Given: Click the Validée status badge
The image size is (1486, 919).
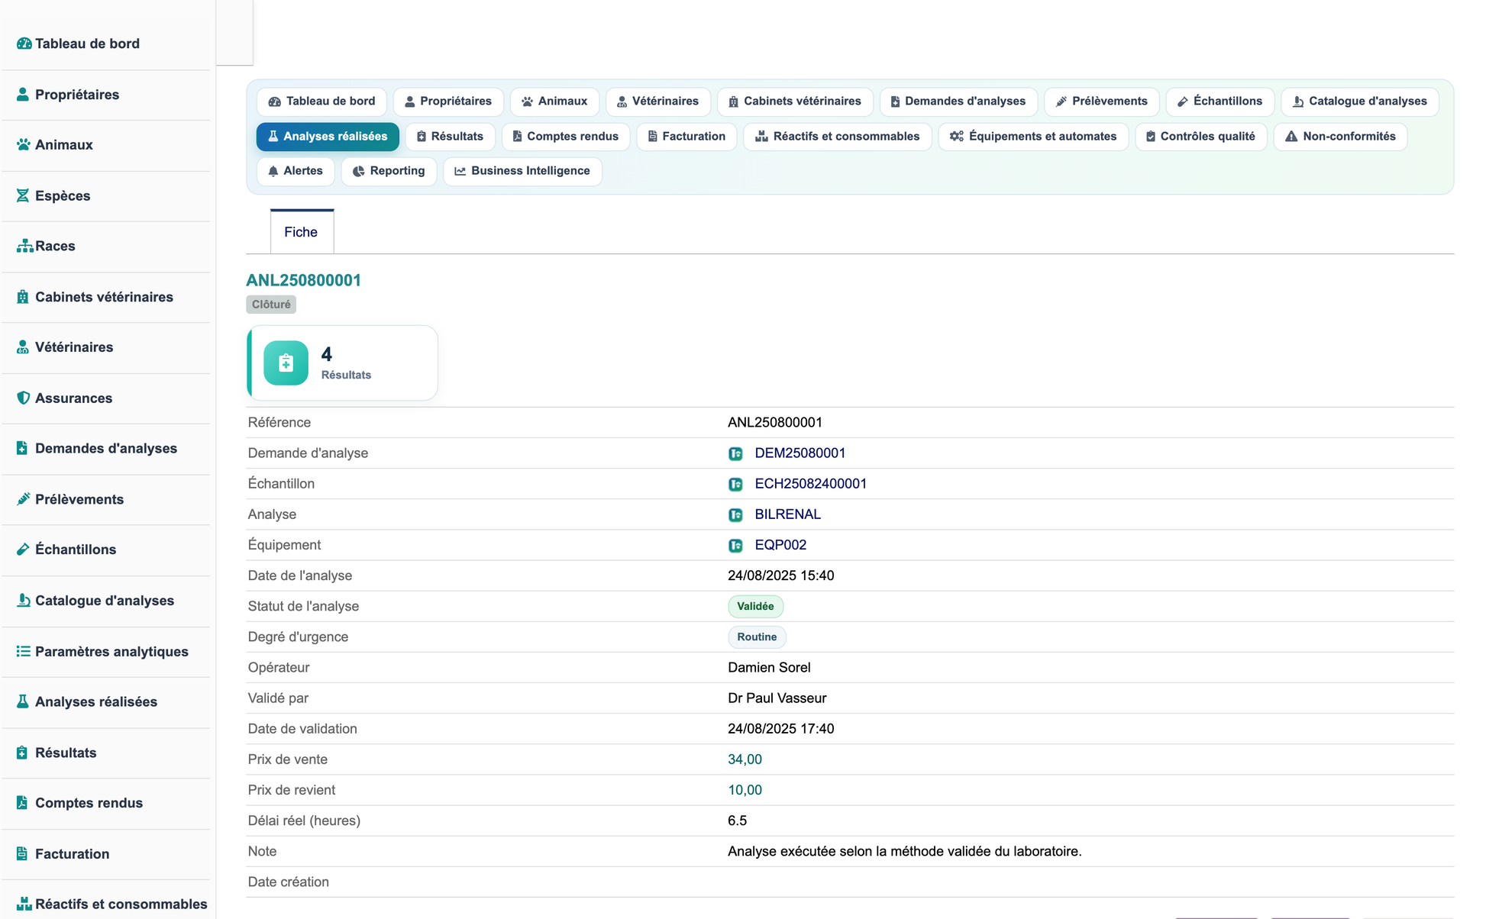Looking at the screenshot, I should click(x=755, y=606).
